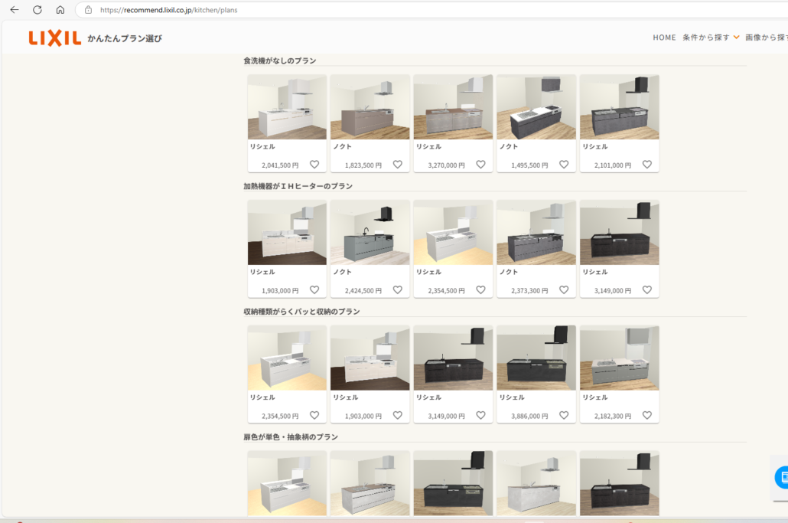The width and height of the screenshot is (788, 523).
Task: Select the 収納種類がらくパッと収納のプラン heading
Action: pyautogui.click(x=301, y=312)
